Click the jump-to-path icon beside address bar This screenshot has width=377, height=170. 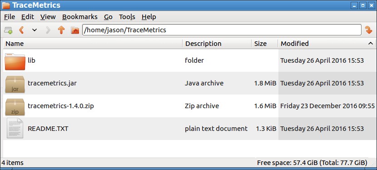tap(368, 30)
